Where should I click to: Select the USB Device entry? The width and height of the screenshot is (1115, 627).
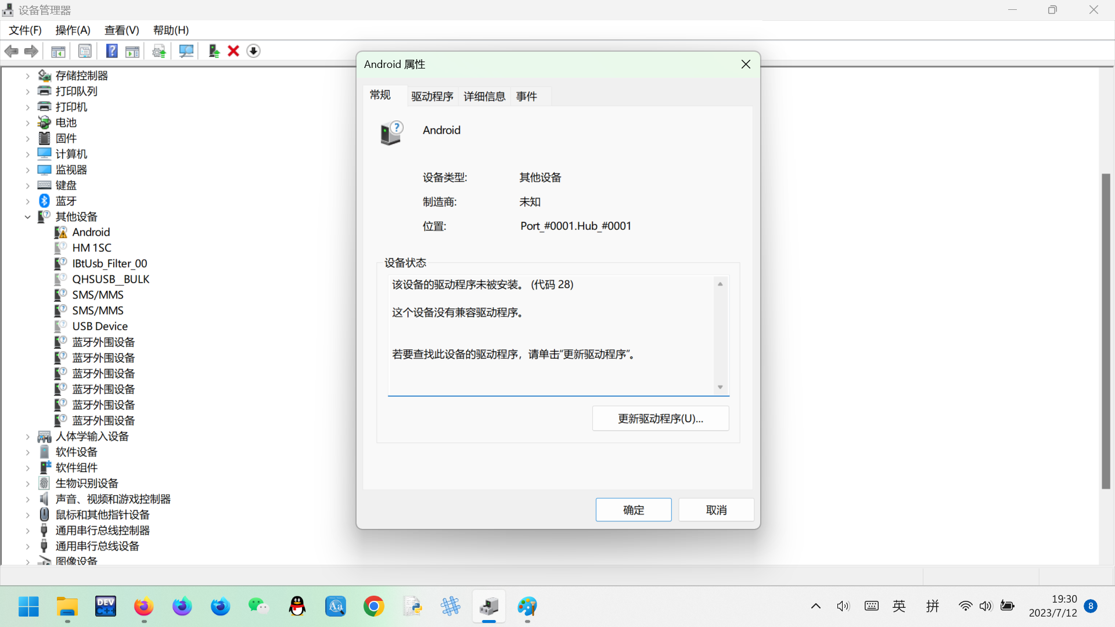tap(100, 326)
